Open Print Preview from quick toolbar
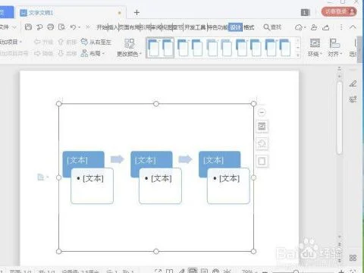 coord(61,27)
